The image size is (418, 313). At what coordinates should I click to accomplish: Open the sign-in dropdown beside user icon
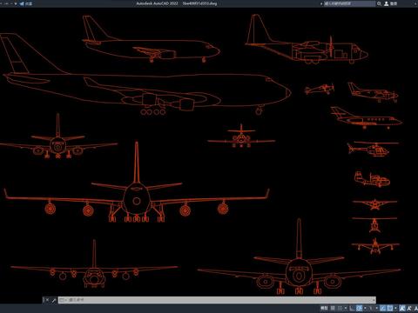[x=394, y=3]
